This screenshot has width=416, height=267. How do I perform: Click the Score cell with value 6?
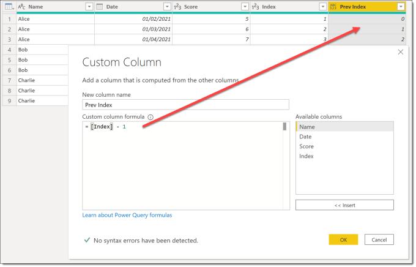(211, 29)
